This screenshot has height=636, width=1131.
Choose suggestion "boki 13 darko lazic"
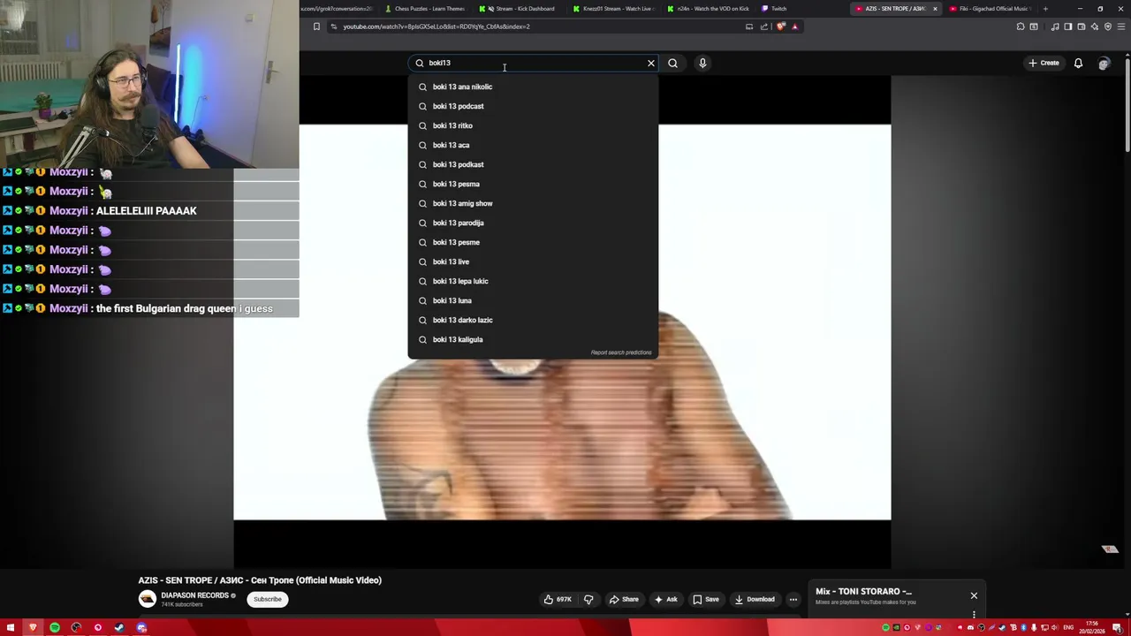click(x=533, y=320)
